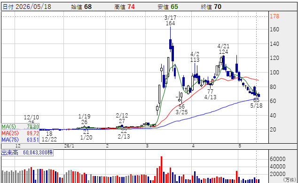The width and height of the screenshot is (298, 183).
Task: Click the 140 price axis label
Action: (x=274, y=44)
